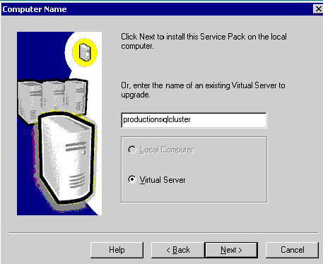Click the grey server cluster graphic

point(52,98)
